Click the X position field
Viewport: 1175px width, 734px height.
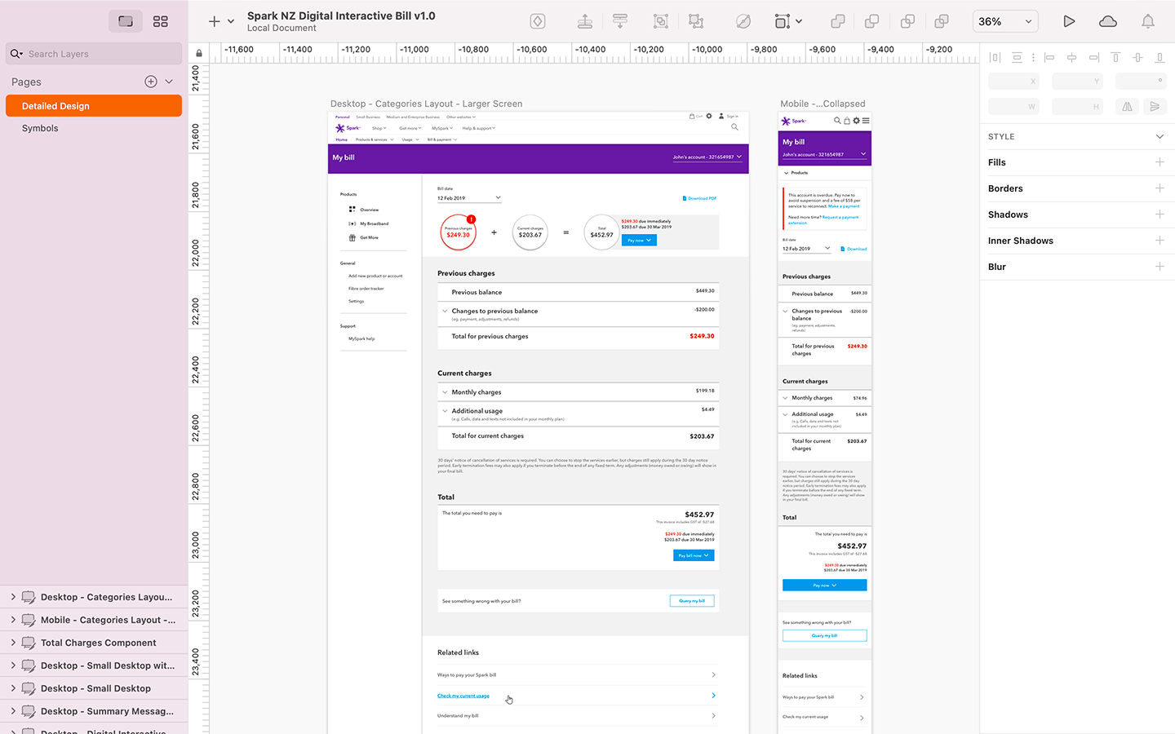point(1013,82)
